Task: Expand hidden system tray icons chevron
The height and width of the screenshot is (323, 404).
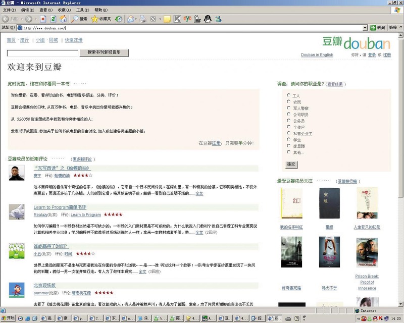Action: 359,318
